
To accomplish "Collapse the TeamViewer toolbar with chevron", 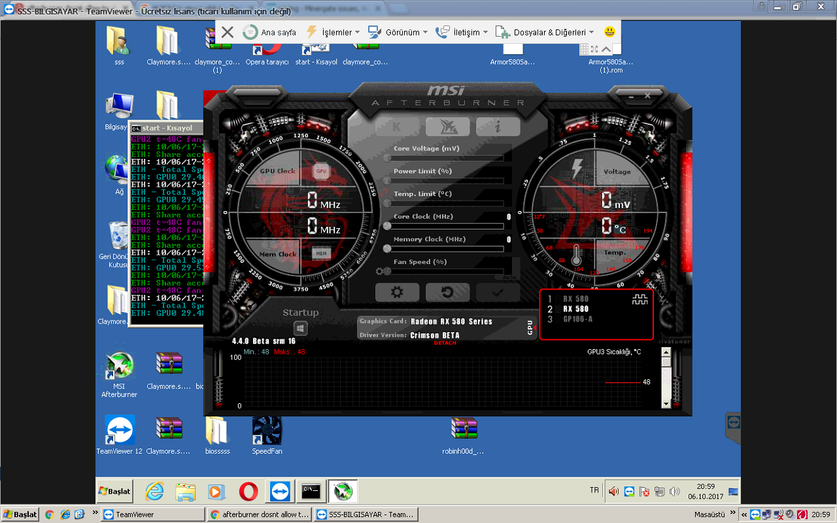I will coord(606,49).
